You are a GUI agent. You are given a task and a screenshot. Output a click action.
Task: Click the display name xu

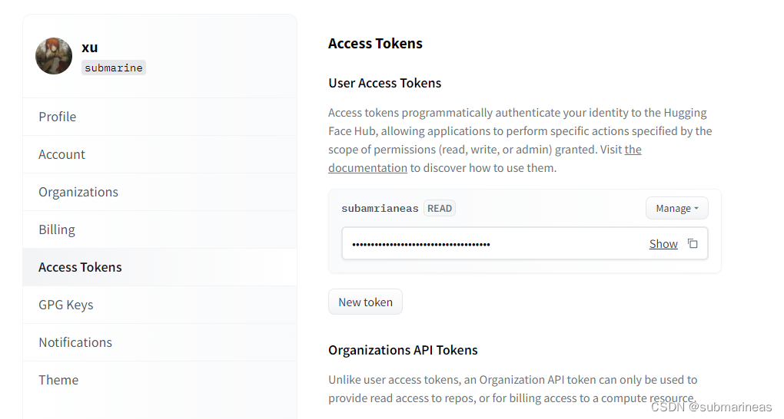(90, 47)
